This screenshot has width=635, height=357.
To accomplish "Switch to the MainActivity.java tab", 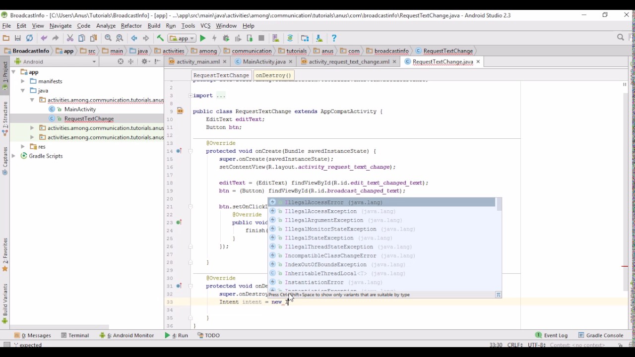I will [x=263, y=61].
